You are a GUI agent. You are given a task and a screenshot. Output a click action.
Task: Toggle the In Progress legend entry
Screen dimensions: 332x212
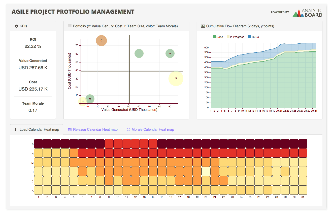coord(236,37)
